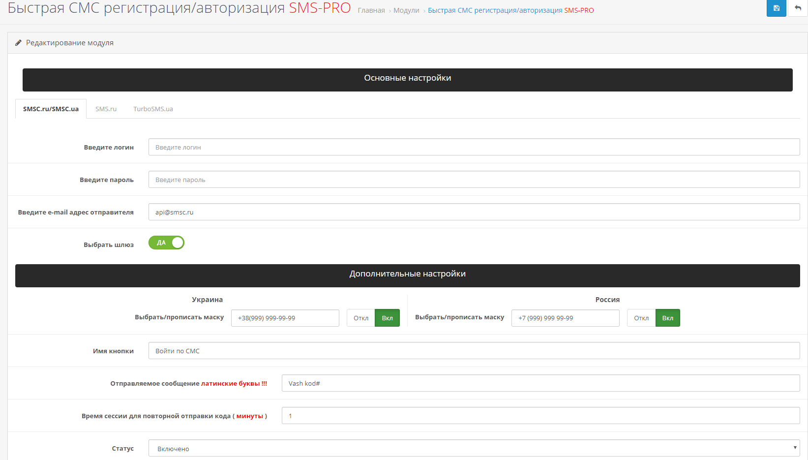Open Модули breadcrumb link
This screenshot has height=460, width=808.
point(406,10)
